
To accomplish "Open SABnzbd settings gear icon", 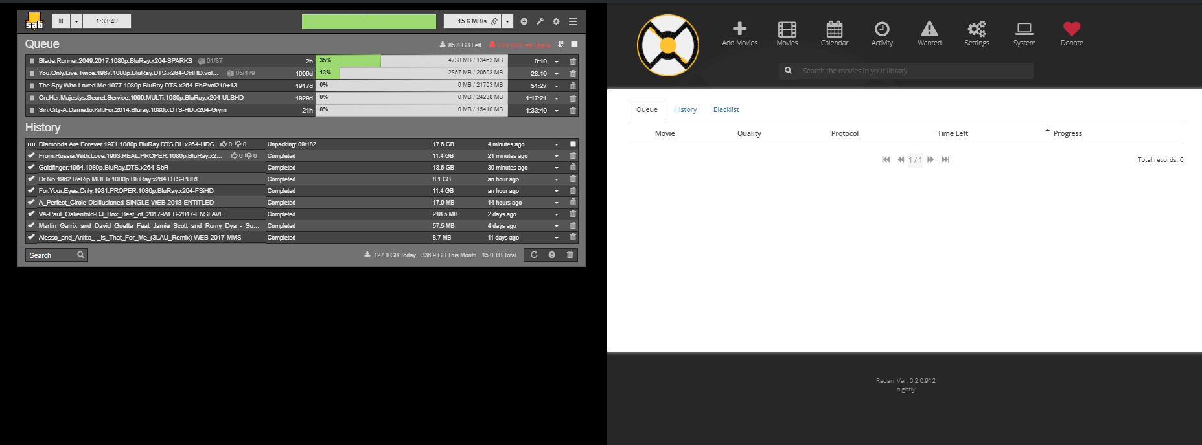I will (556, 21).
